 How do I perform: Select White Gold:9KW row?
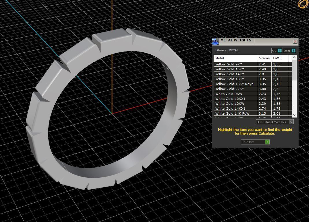tap(253, 94)
